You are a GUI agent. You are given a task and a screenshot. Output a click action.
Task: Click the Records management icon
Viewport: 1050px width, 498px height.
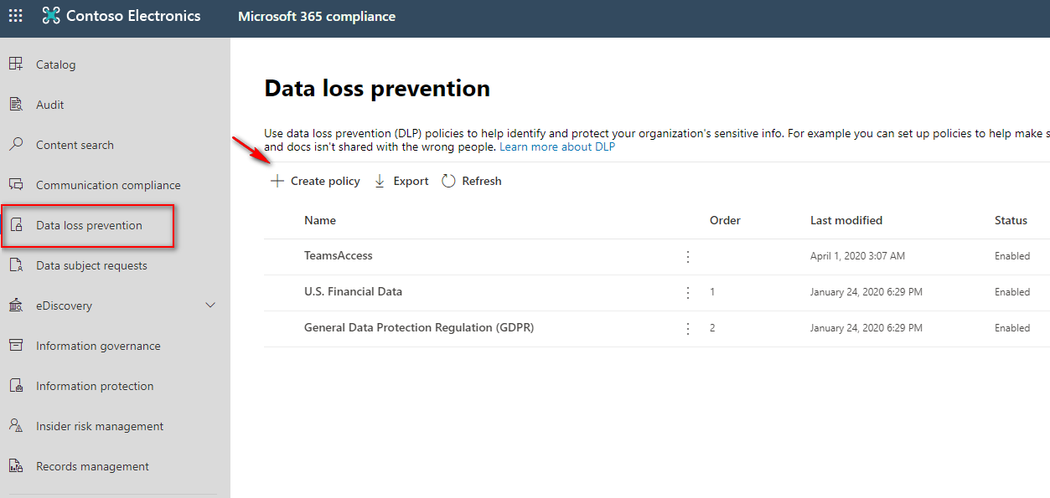(16, 466)
